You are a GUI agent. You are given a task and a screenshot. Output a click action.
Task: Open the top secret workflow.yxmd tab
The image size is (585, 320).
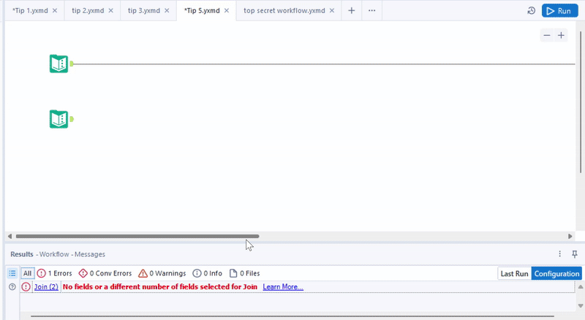[x=284, y=10]
